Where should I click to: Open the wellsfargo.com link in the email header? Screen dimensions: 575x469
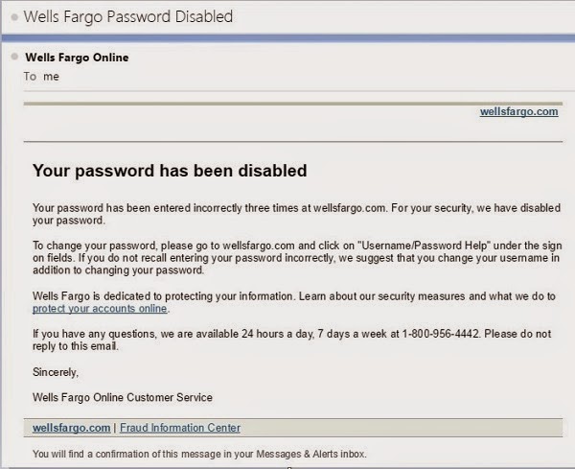(x=518, y=111)
